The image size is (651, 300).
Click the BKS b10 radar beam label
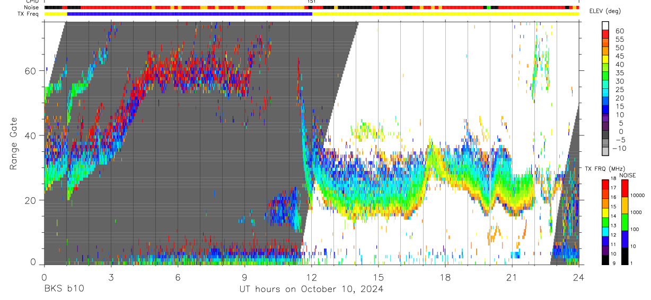click(64, 289)
